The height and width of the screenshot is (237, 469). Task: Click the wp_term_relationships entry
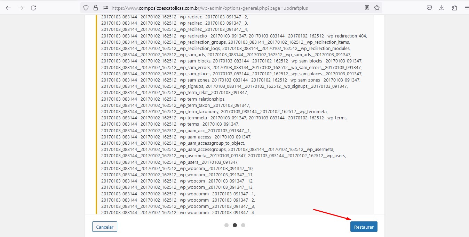coord(162,99)
